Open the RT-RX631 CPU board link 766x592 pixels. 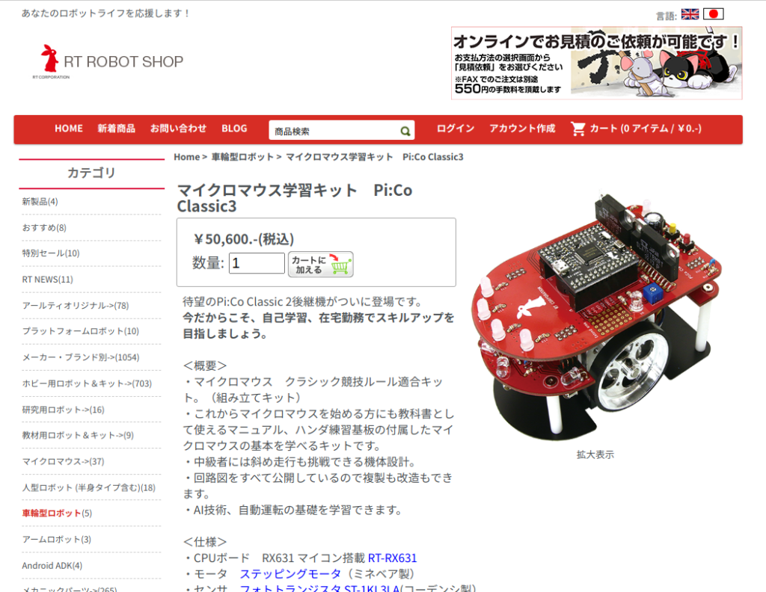[x=392, y=558]
